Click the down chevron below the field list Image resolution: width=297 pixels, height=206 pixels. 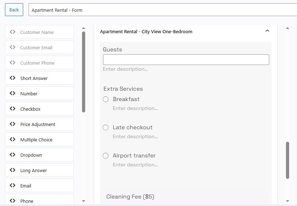click(83, 201)
